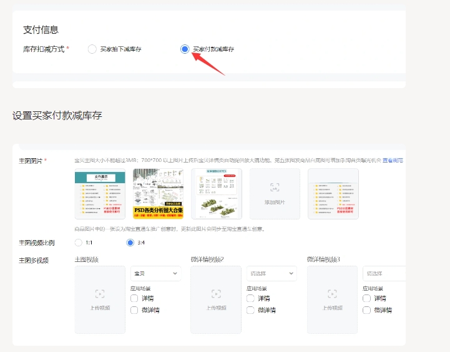Image resolution: width=450 pixels, height=352 pixels.
Task: Enable 详情 checkbox under 微详情视频2
Action: (250, 298)
